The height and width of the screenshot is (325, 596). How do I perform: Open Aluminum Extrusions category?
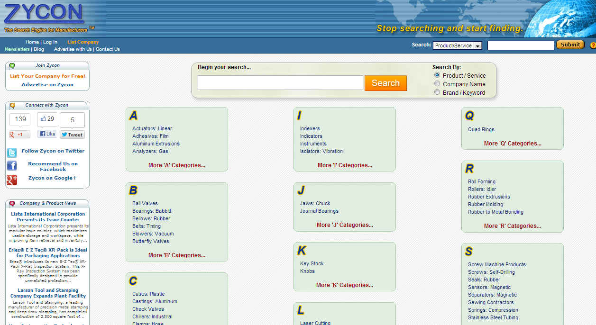coord(156,144)
